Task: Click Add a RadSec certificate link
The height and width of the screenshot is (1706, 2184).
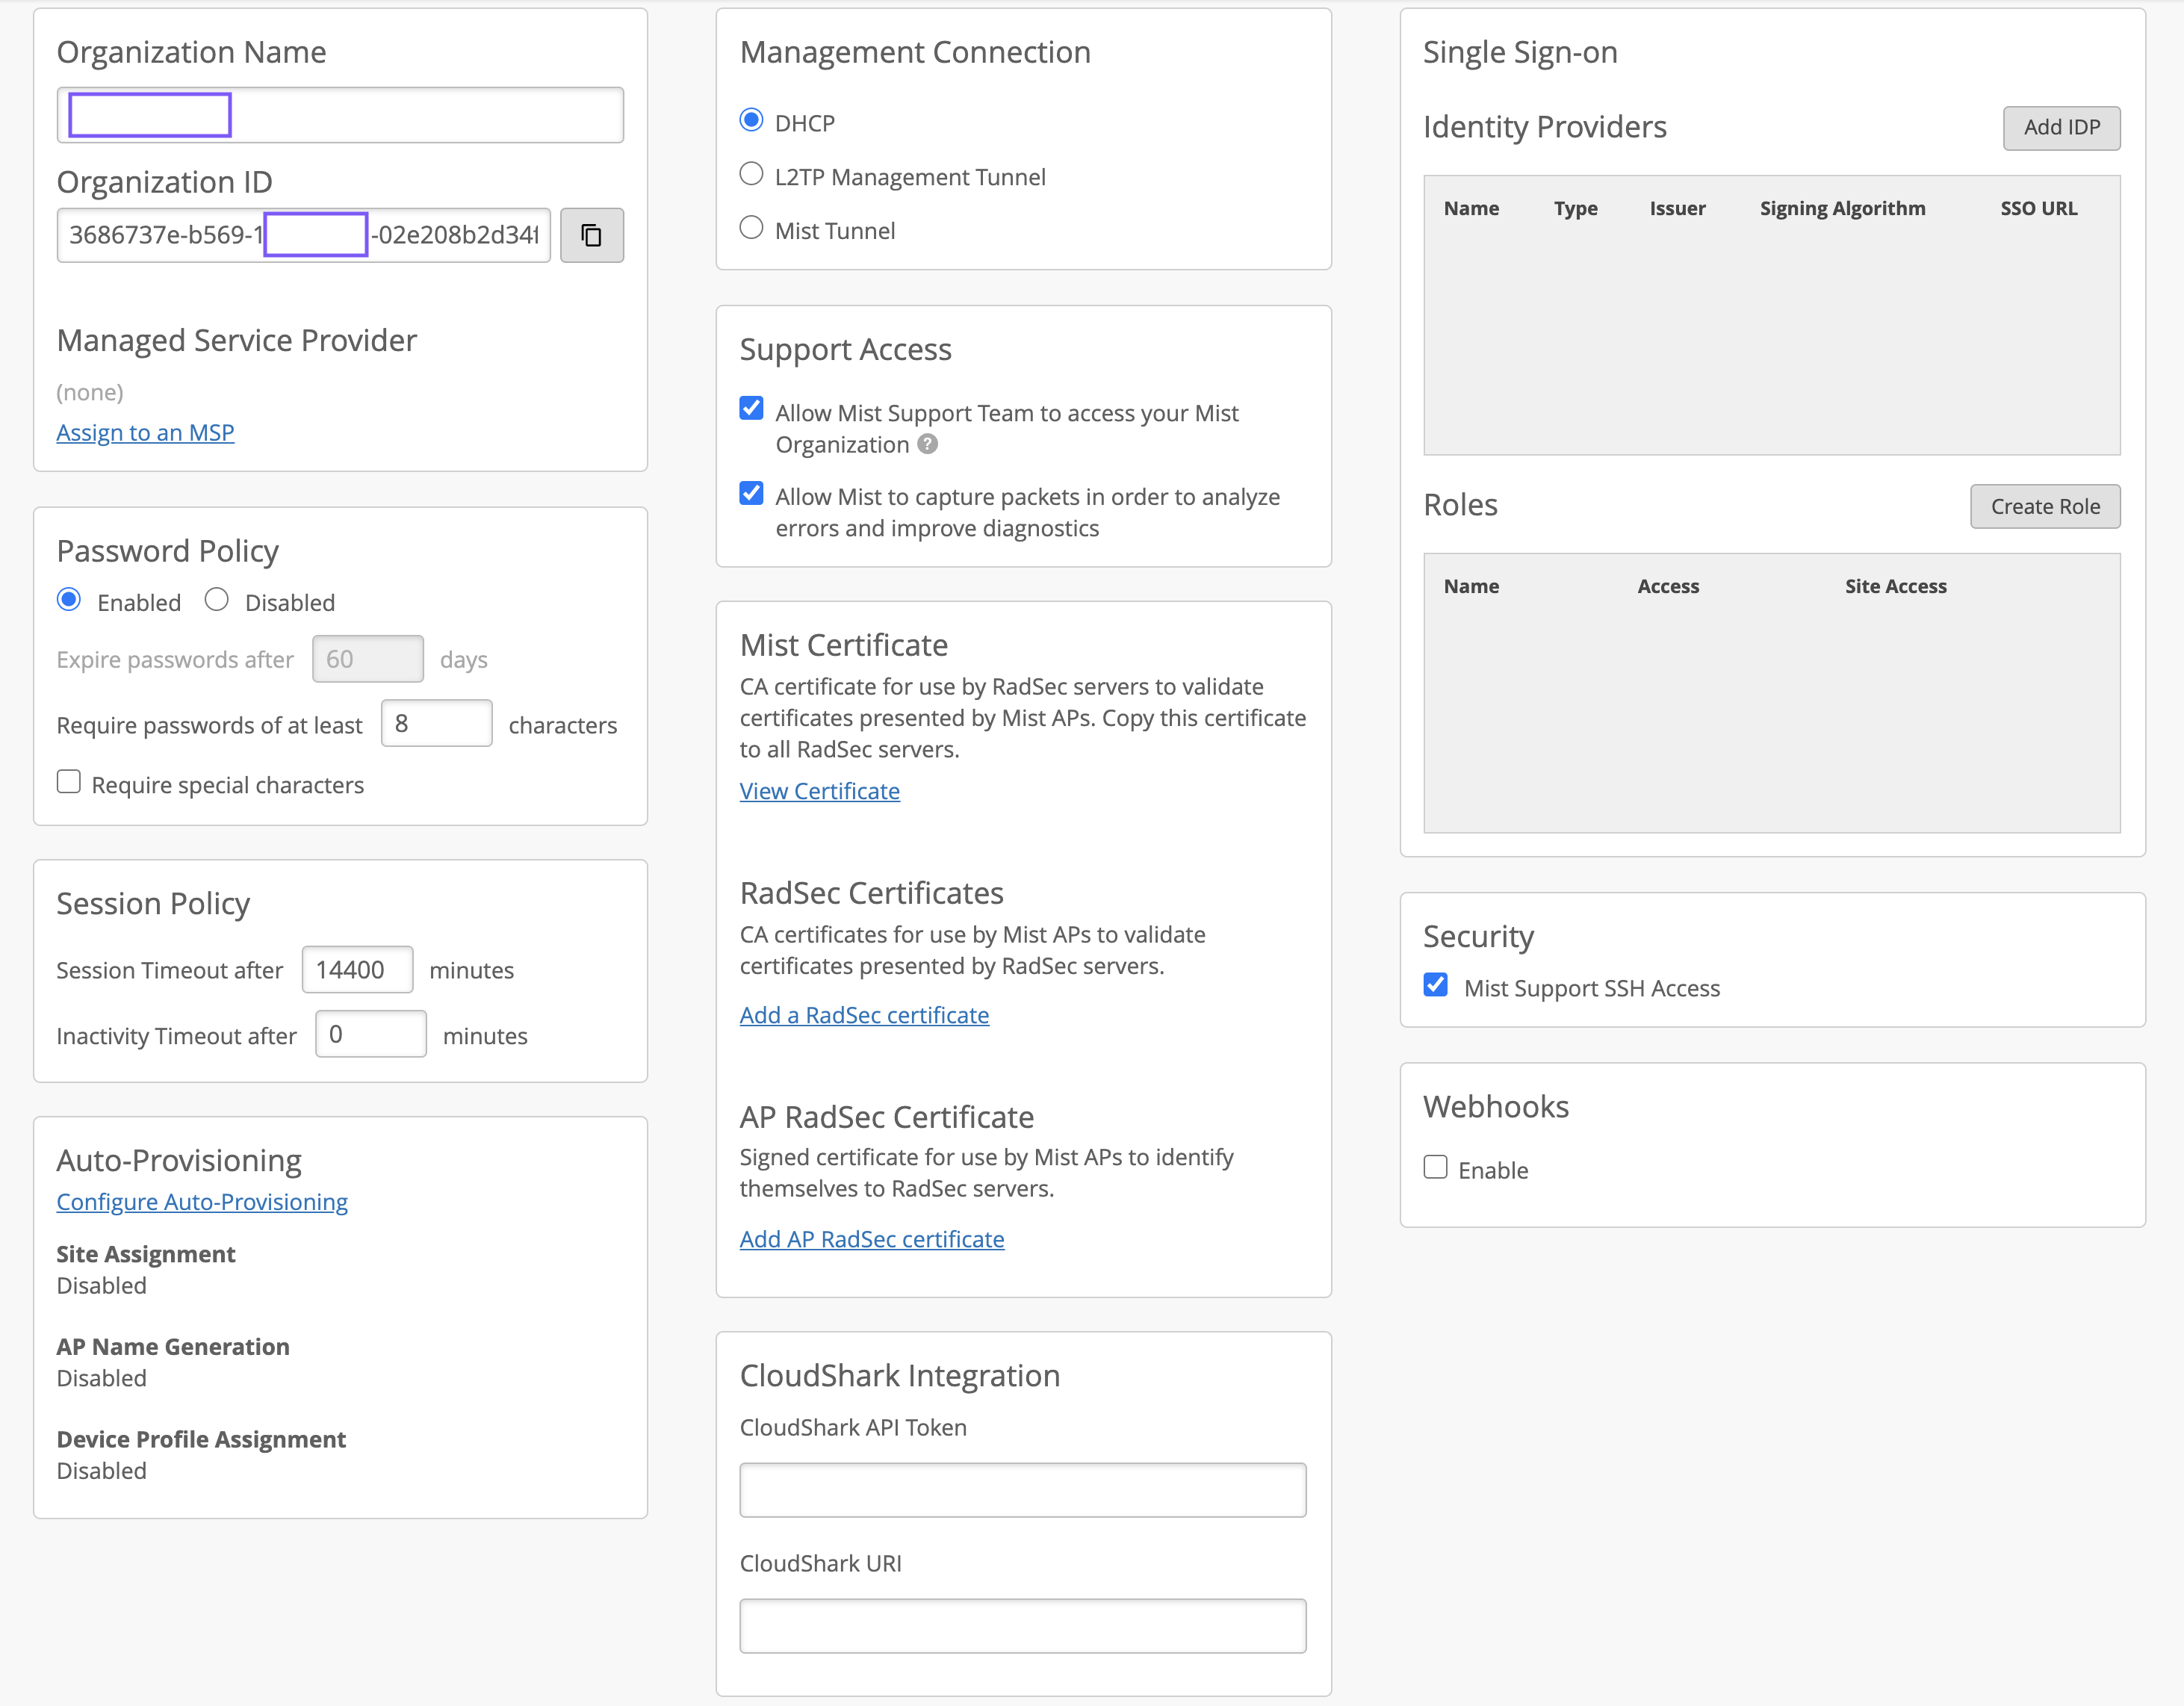Action: pos(864,1015)
